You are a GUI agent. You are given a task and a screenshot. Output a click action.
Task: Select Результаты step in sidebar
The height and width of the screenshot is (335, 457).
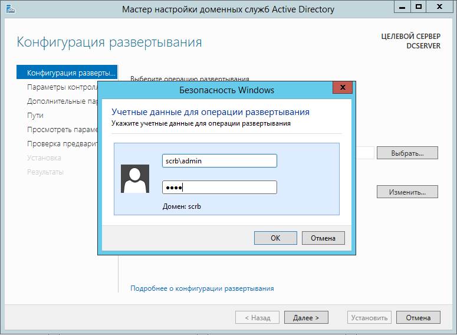point(45,172)
